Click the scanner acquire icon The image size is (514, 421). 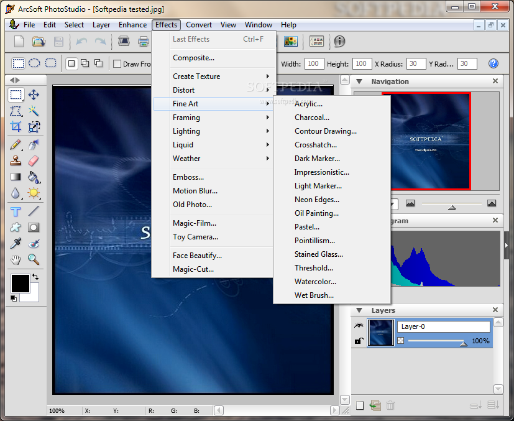(124, 41)
